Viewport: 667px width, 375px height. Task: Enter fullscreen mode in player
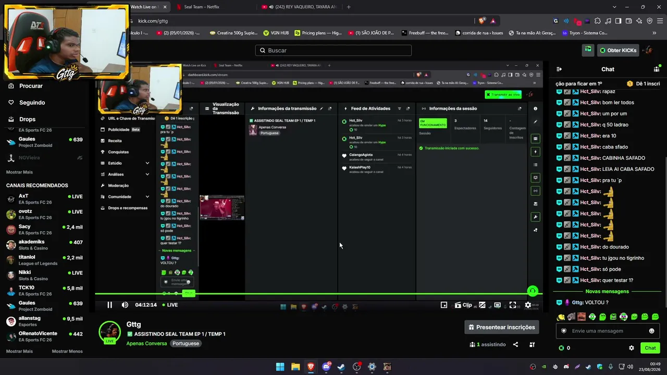tap(513, 305)
